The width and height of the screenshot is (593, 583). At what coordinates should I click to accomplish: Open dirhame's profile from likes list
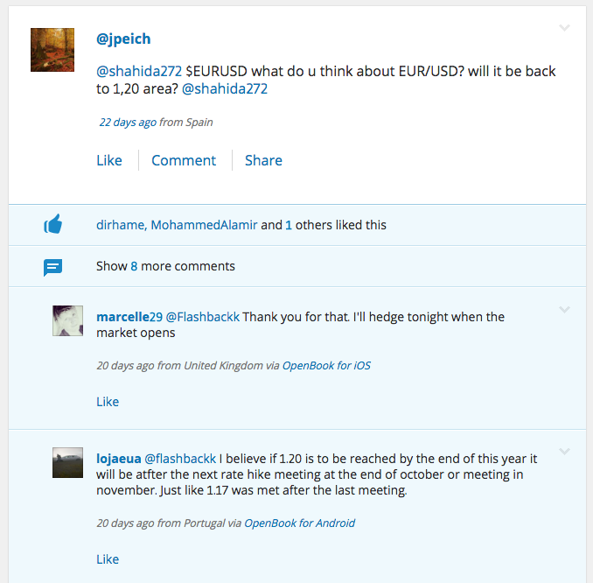click(121, 225)
